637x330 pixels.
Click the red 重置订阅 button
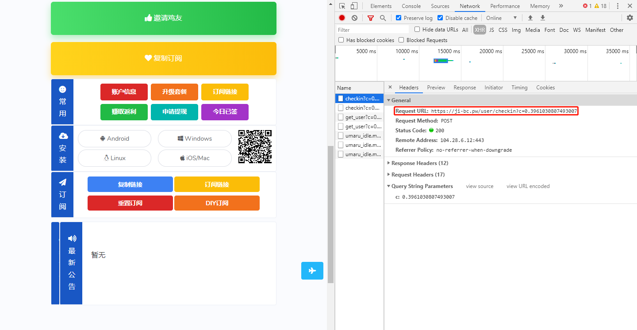(130, 203)
